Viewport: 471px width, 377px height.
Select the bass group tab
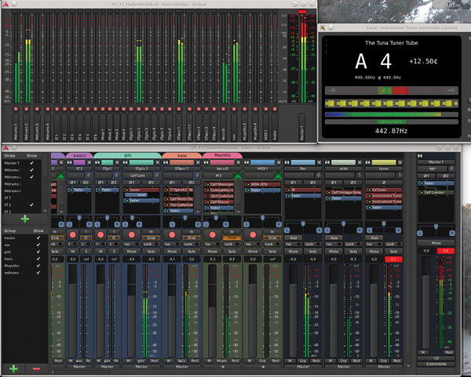tap(182, 155)
